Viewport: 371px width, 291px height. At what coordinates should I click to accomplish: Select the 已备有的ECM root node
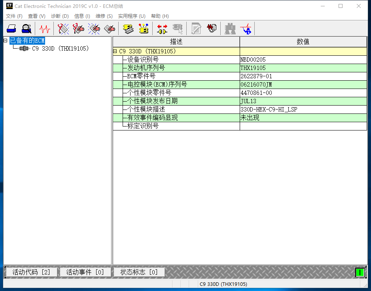coord(27,40)
